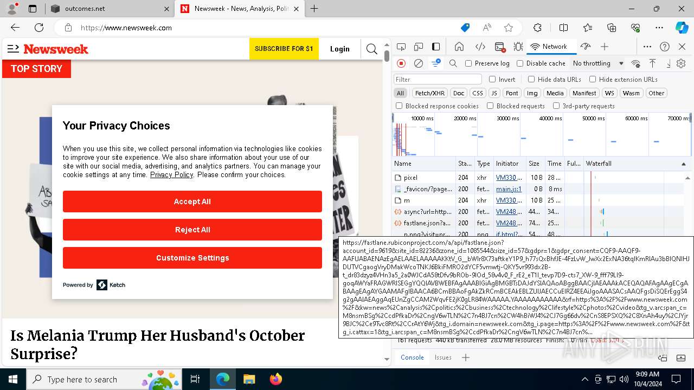The width and height of the screenshot is (694, 390).
Task: Enable Hide extension URLs
Action: tap(593, 79)
